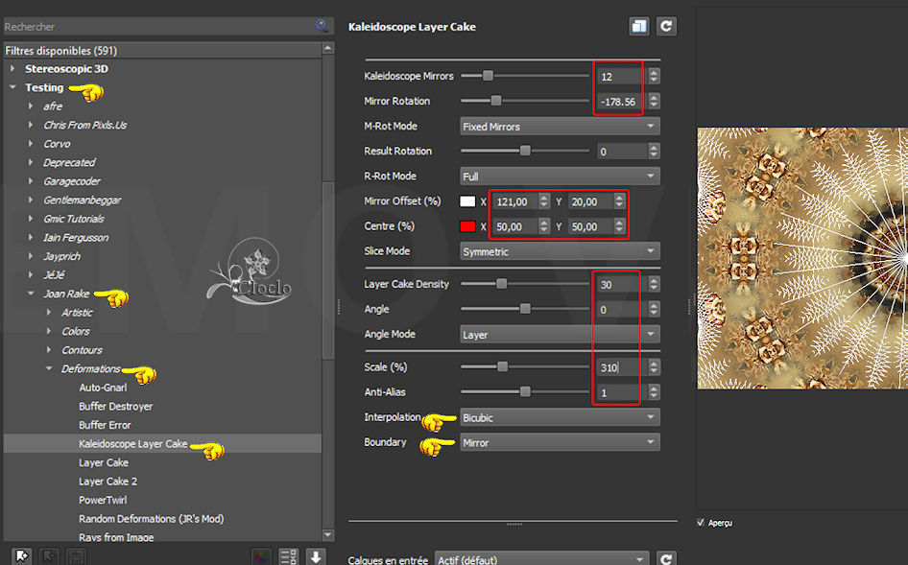Open the Interpolation Bicubic dropdown

(560, 418)
